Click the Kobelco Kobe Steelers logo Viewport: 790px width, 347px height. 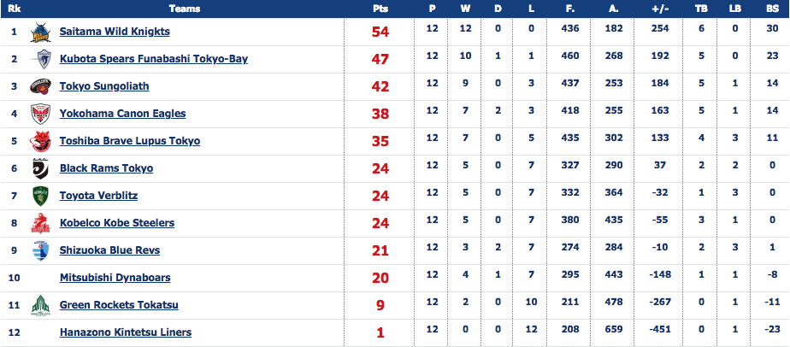pyautogui.click(x=40, y=223)
